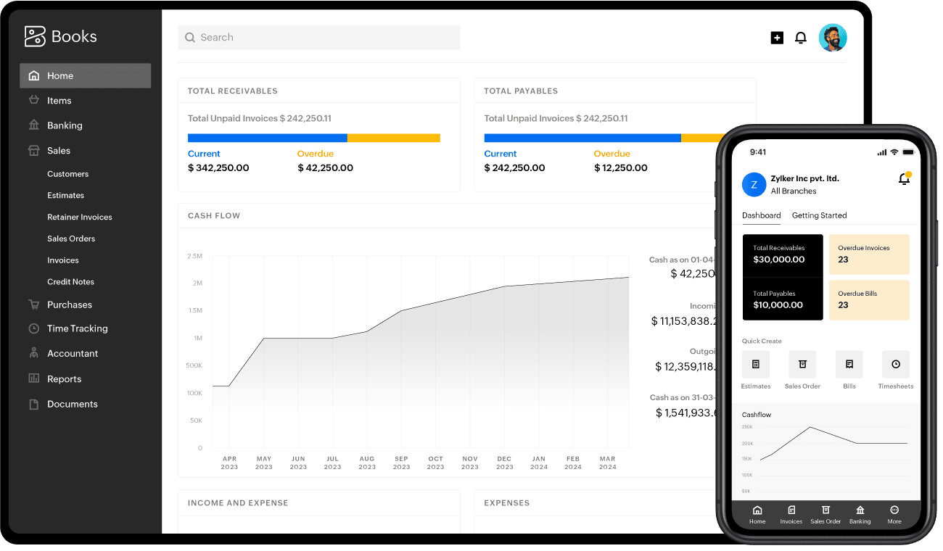This screenshot has height=551, width=943.
Task: Tap the Bills quick create icon
Action: (x=849, y=364)
